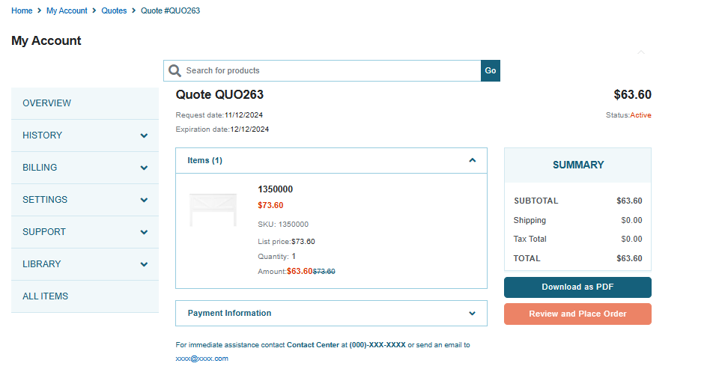Open product 1350000 title link
725x369 pixels.
click(x=275, y=189)
